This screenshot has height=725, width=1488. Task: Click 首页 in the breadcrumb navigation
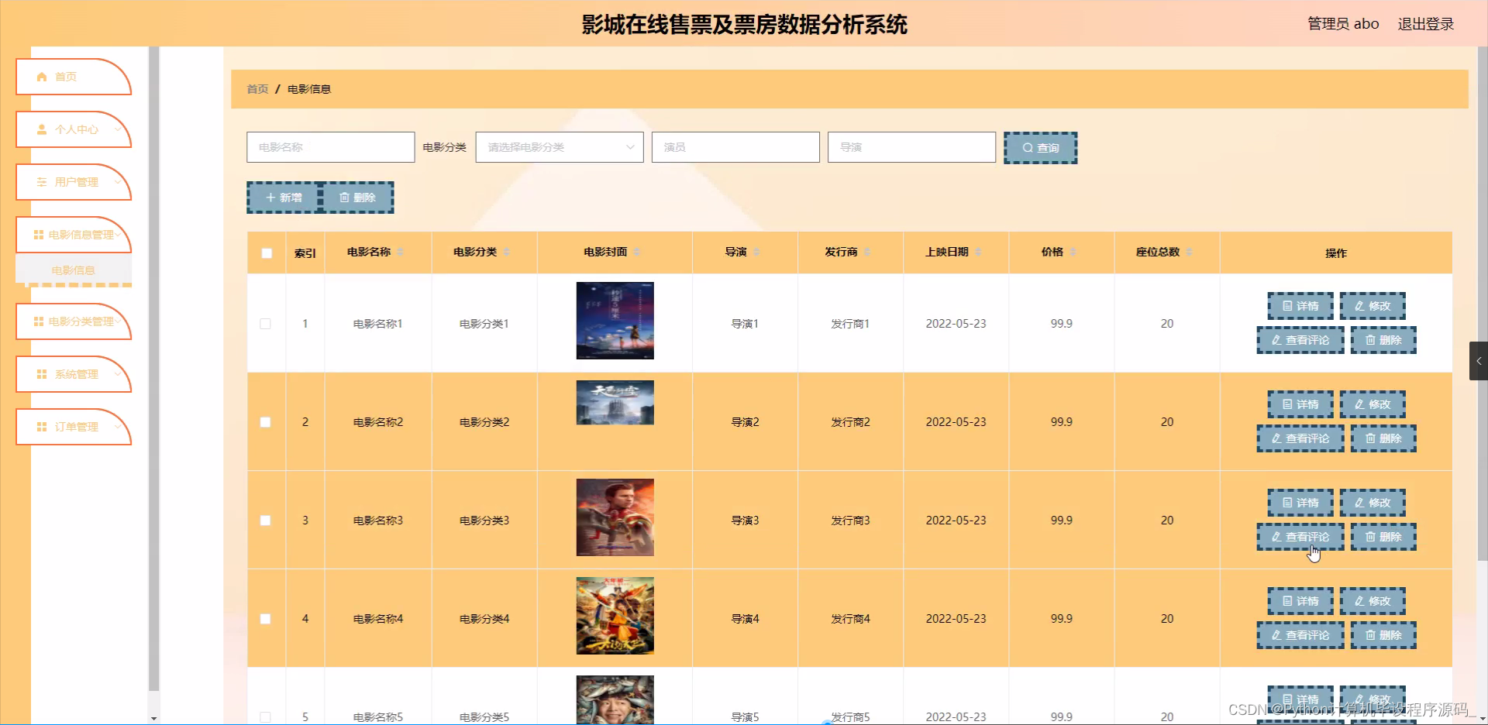[257, 88]
